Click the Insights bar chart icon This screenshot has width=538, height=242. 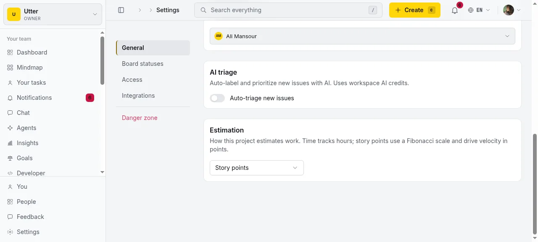pyautogui.click(x=10, y=143)
